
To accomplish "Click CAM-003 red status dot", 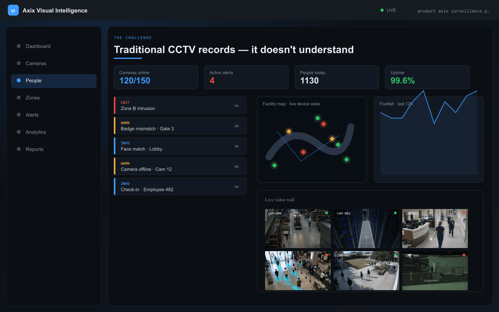I will pyautogui.click(x=464, y=213).
